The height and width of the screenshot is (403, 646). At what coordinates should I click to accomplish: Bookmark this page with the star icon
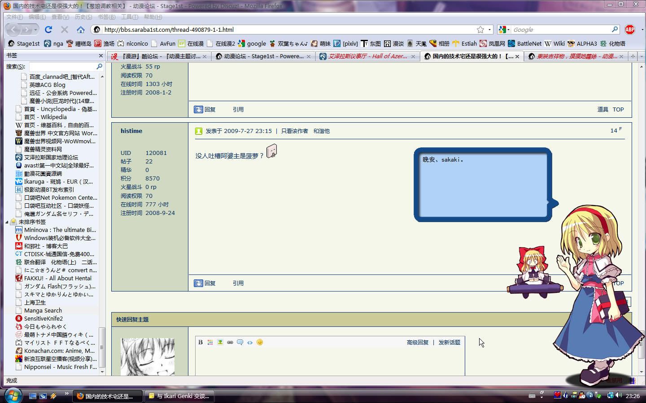tap(480, 30)
